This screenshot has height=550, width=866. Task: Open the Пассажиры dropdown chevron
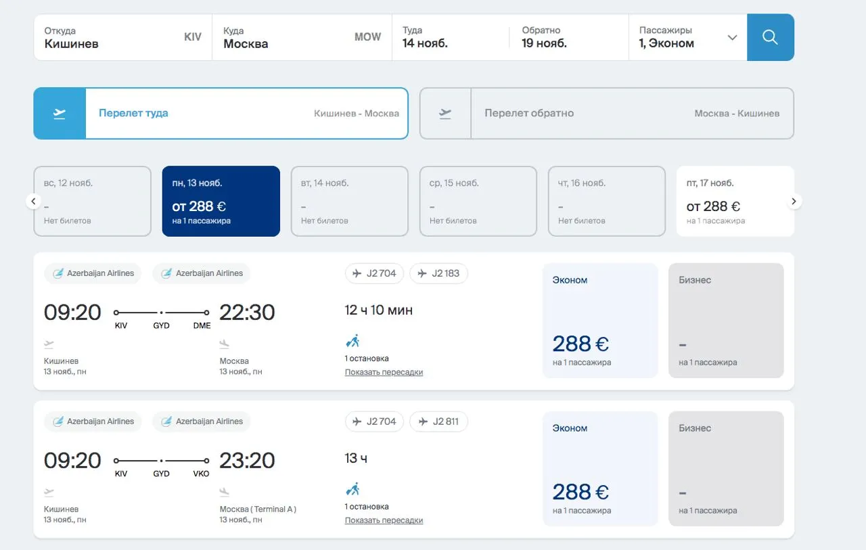[732, 38]
